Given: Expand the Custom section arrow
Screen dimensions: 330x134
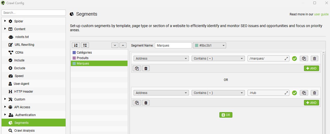Looking at the screenshot, I should 5,99.
